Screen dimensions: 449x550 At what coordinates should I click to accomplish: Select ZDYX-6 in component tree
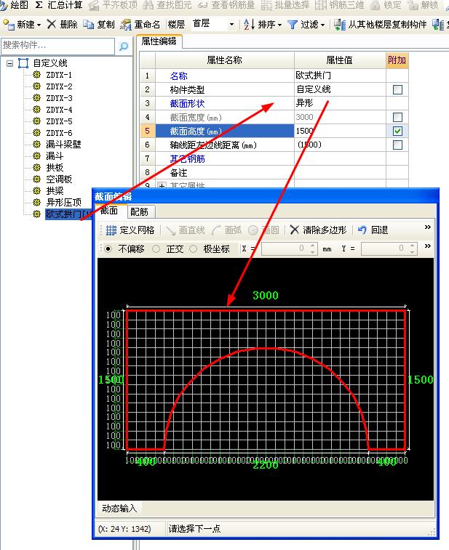59,132
